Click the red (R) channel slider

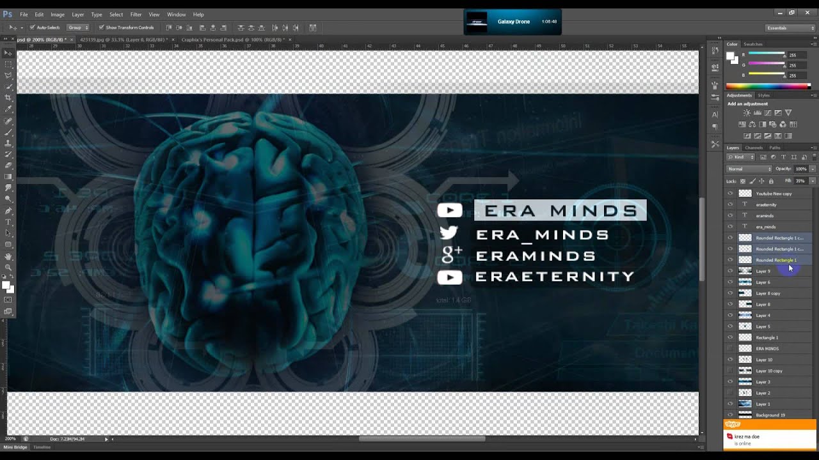767,55
